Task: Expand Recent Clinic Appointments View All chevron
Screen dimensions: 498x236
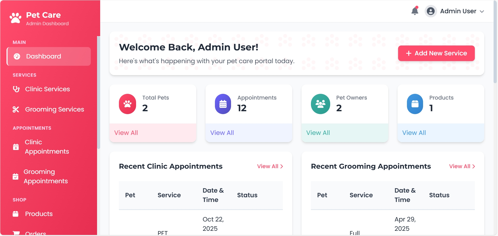Action: coord(282,166)
